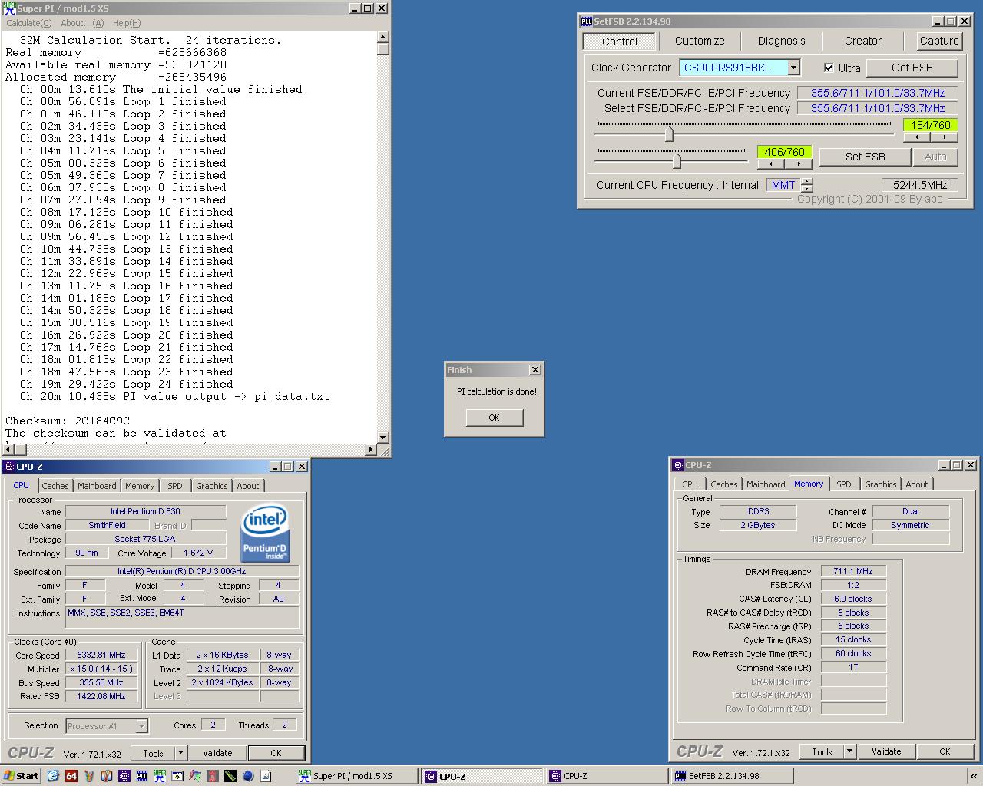The width and height of the screenshot is (983, 786).
Task: Click the SetFSB title bar PLL icon
Action: [x=587, y=21]
